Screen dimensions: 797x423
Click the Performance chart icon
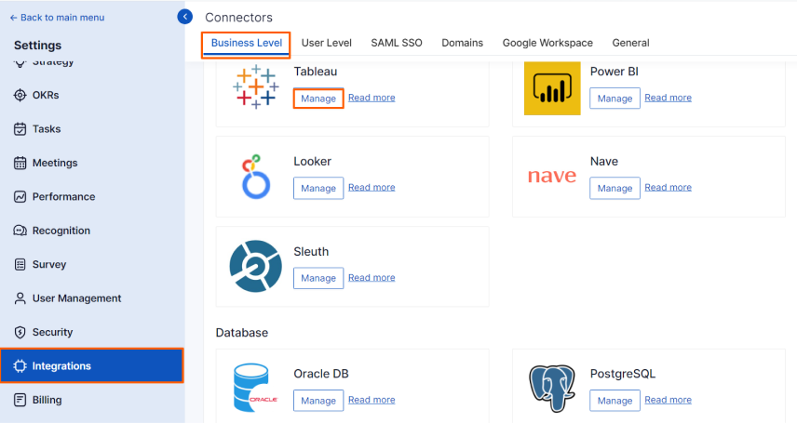pyautogui.click(x=20, y=196)
